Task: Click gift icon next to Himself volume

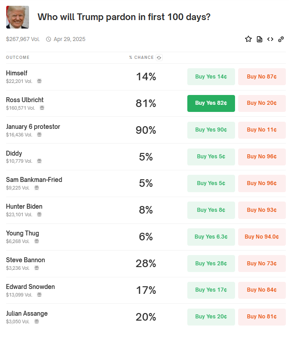Action: [39, 81]
